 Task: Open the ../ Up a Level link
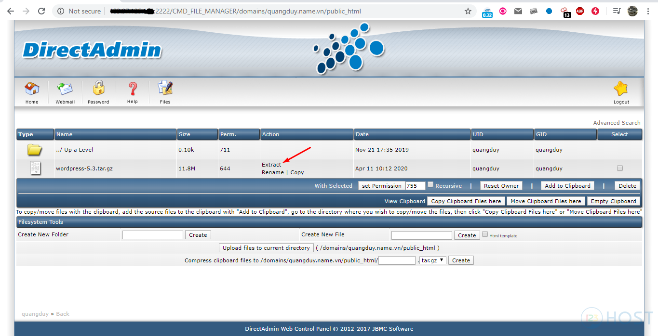pyautogui.click(x=75, y=150)
